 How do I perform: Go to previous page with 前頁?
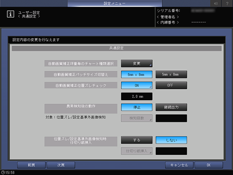31,165
